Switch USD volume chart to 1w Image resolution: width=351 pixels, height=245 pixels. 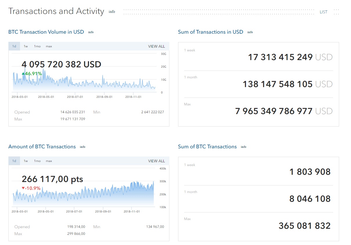[26, 46]
